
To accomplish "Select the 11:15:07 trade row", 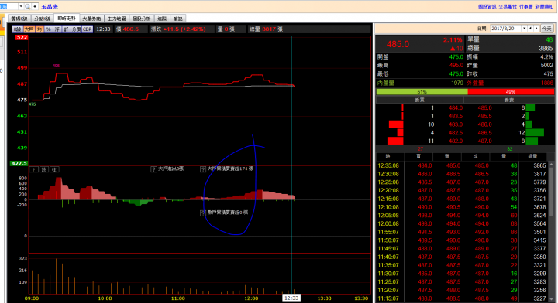I will tap(462, 298).
